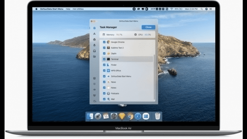Click the CPU icon in stats bar
The image size is (247, 139).
point(135,35)
